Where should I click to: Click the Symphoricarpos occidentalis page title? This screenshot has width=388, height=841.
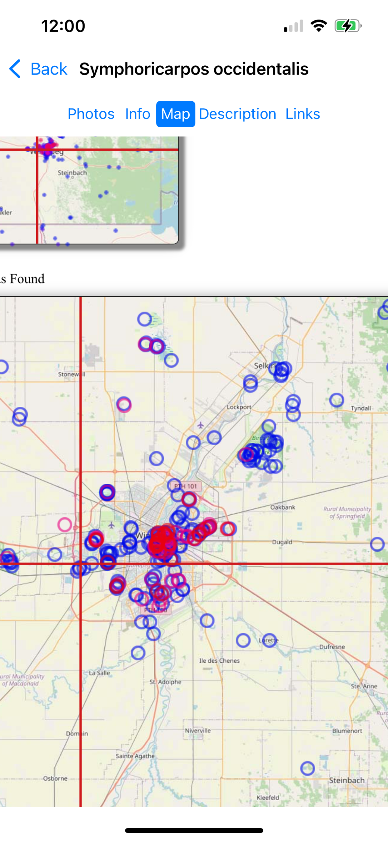194,69
